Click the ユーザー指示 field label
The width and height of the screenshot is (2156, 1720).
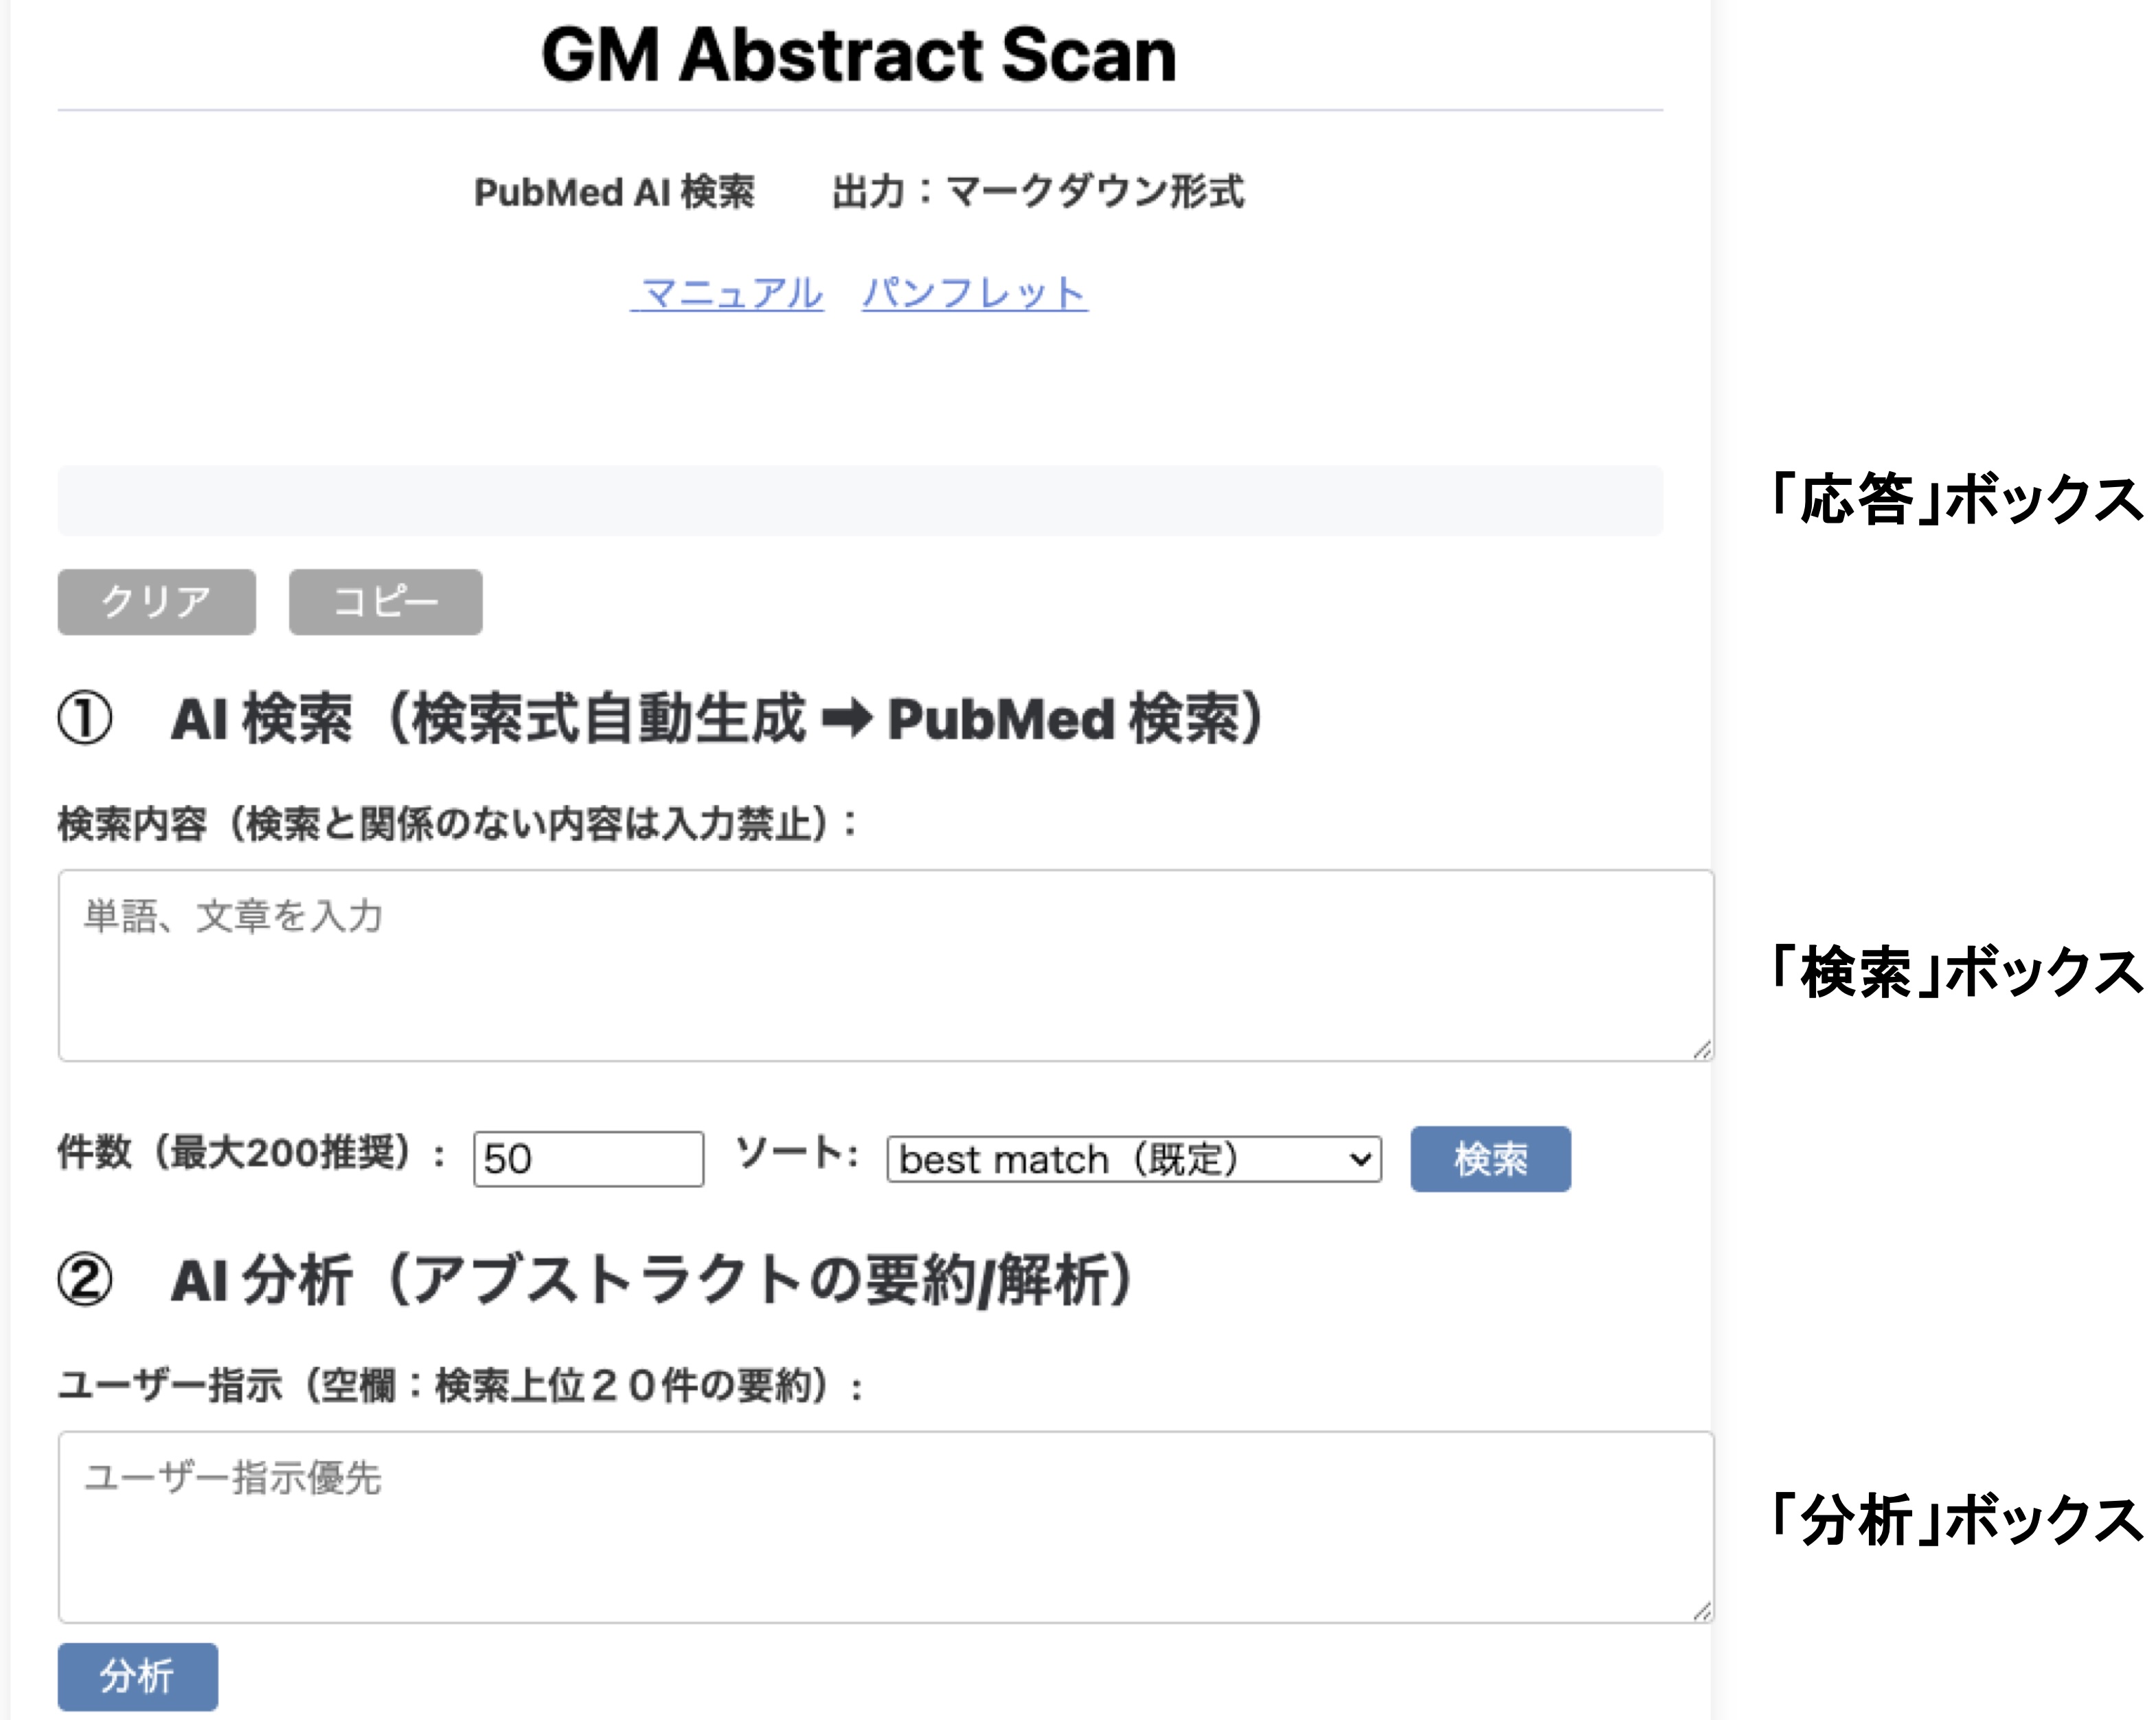point(460,1386)
